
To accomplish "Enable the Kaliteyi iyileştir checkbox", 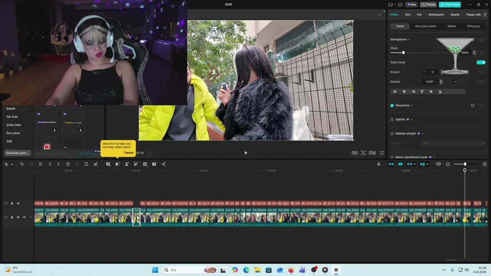I will pos(392,134).
